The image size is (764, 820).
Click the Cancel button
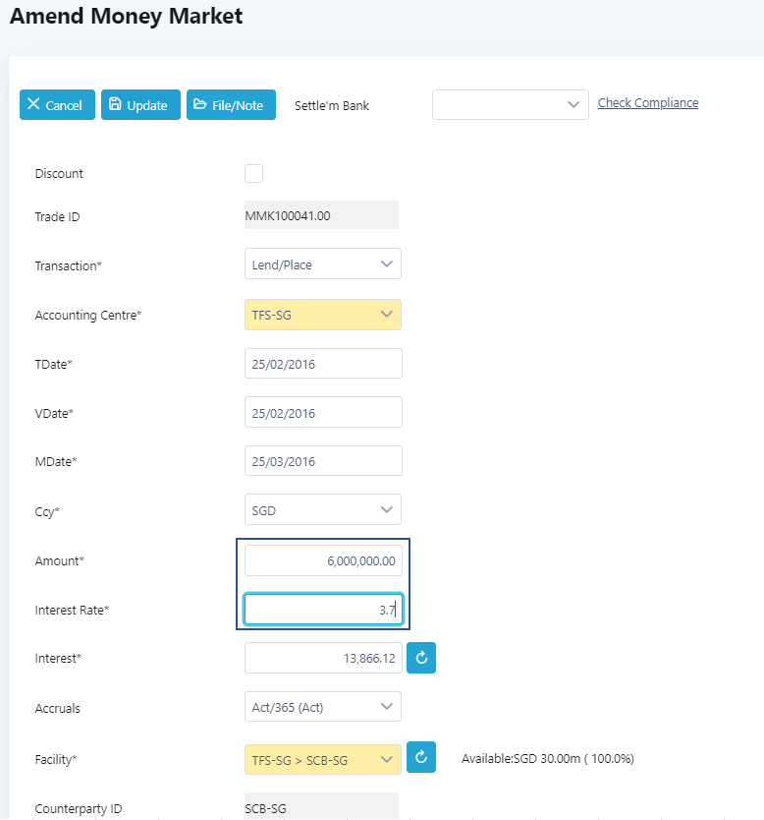(x=57, y=105)
